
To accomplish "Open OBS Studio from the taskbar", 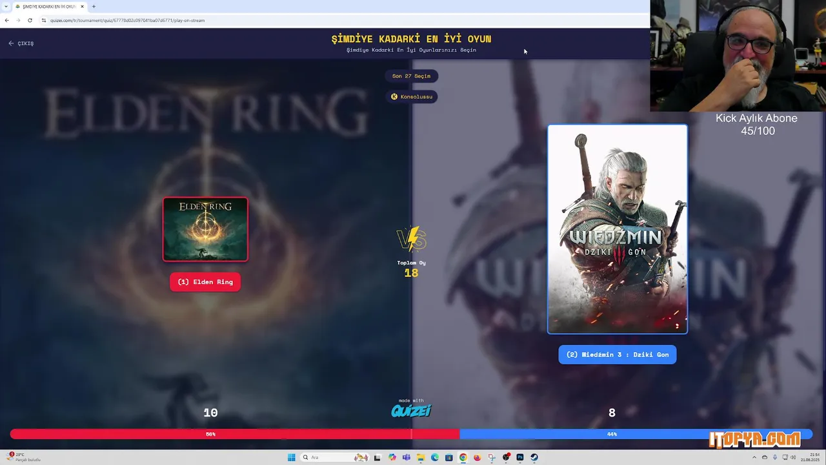I will [506, 457].
